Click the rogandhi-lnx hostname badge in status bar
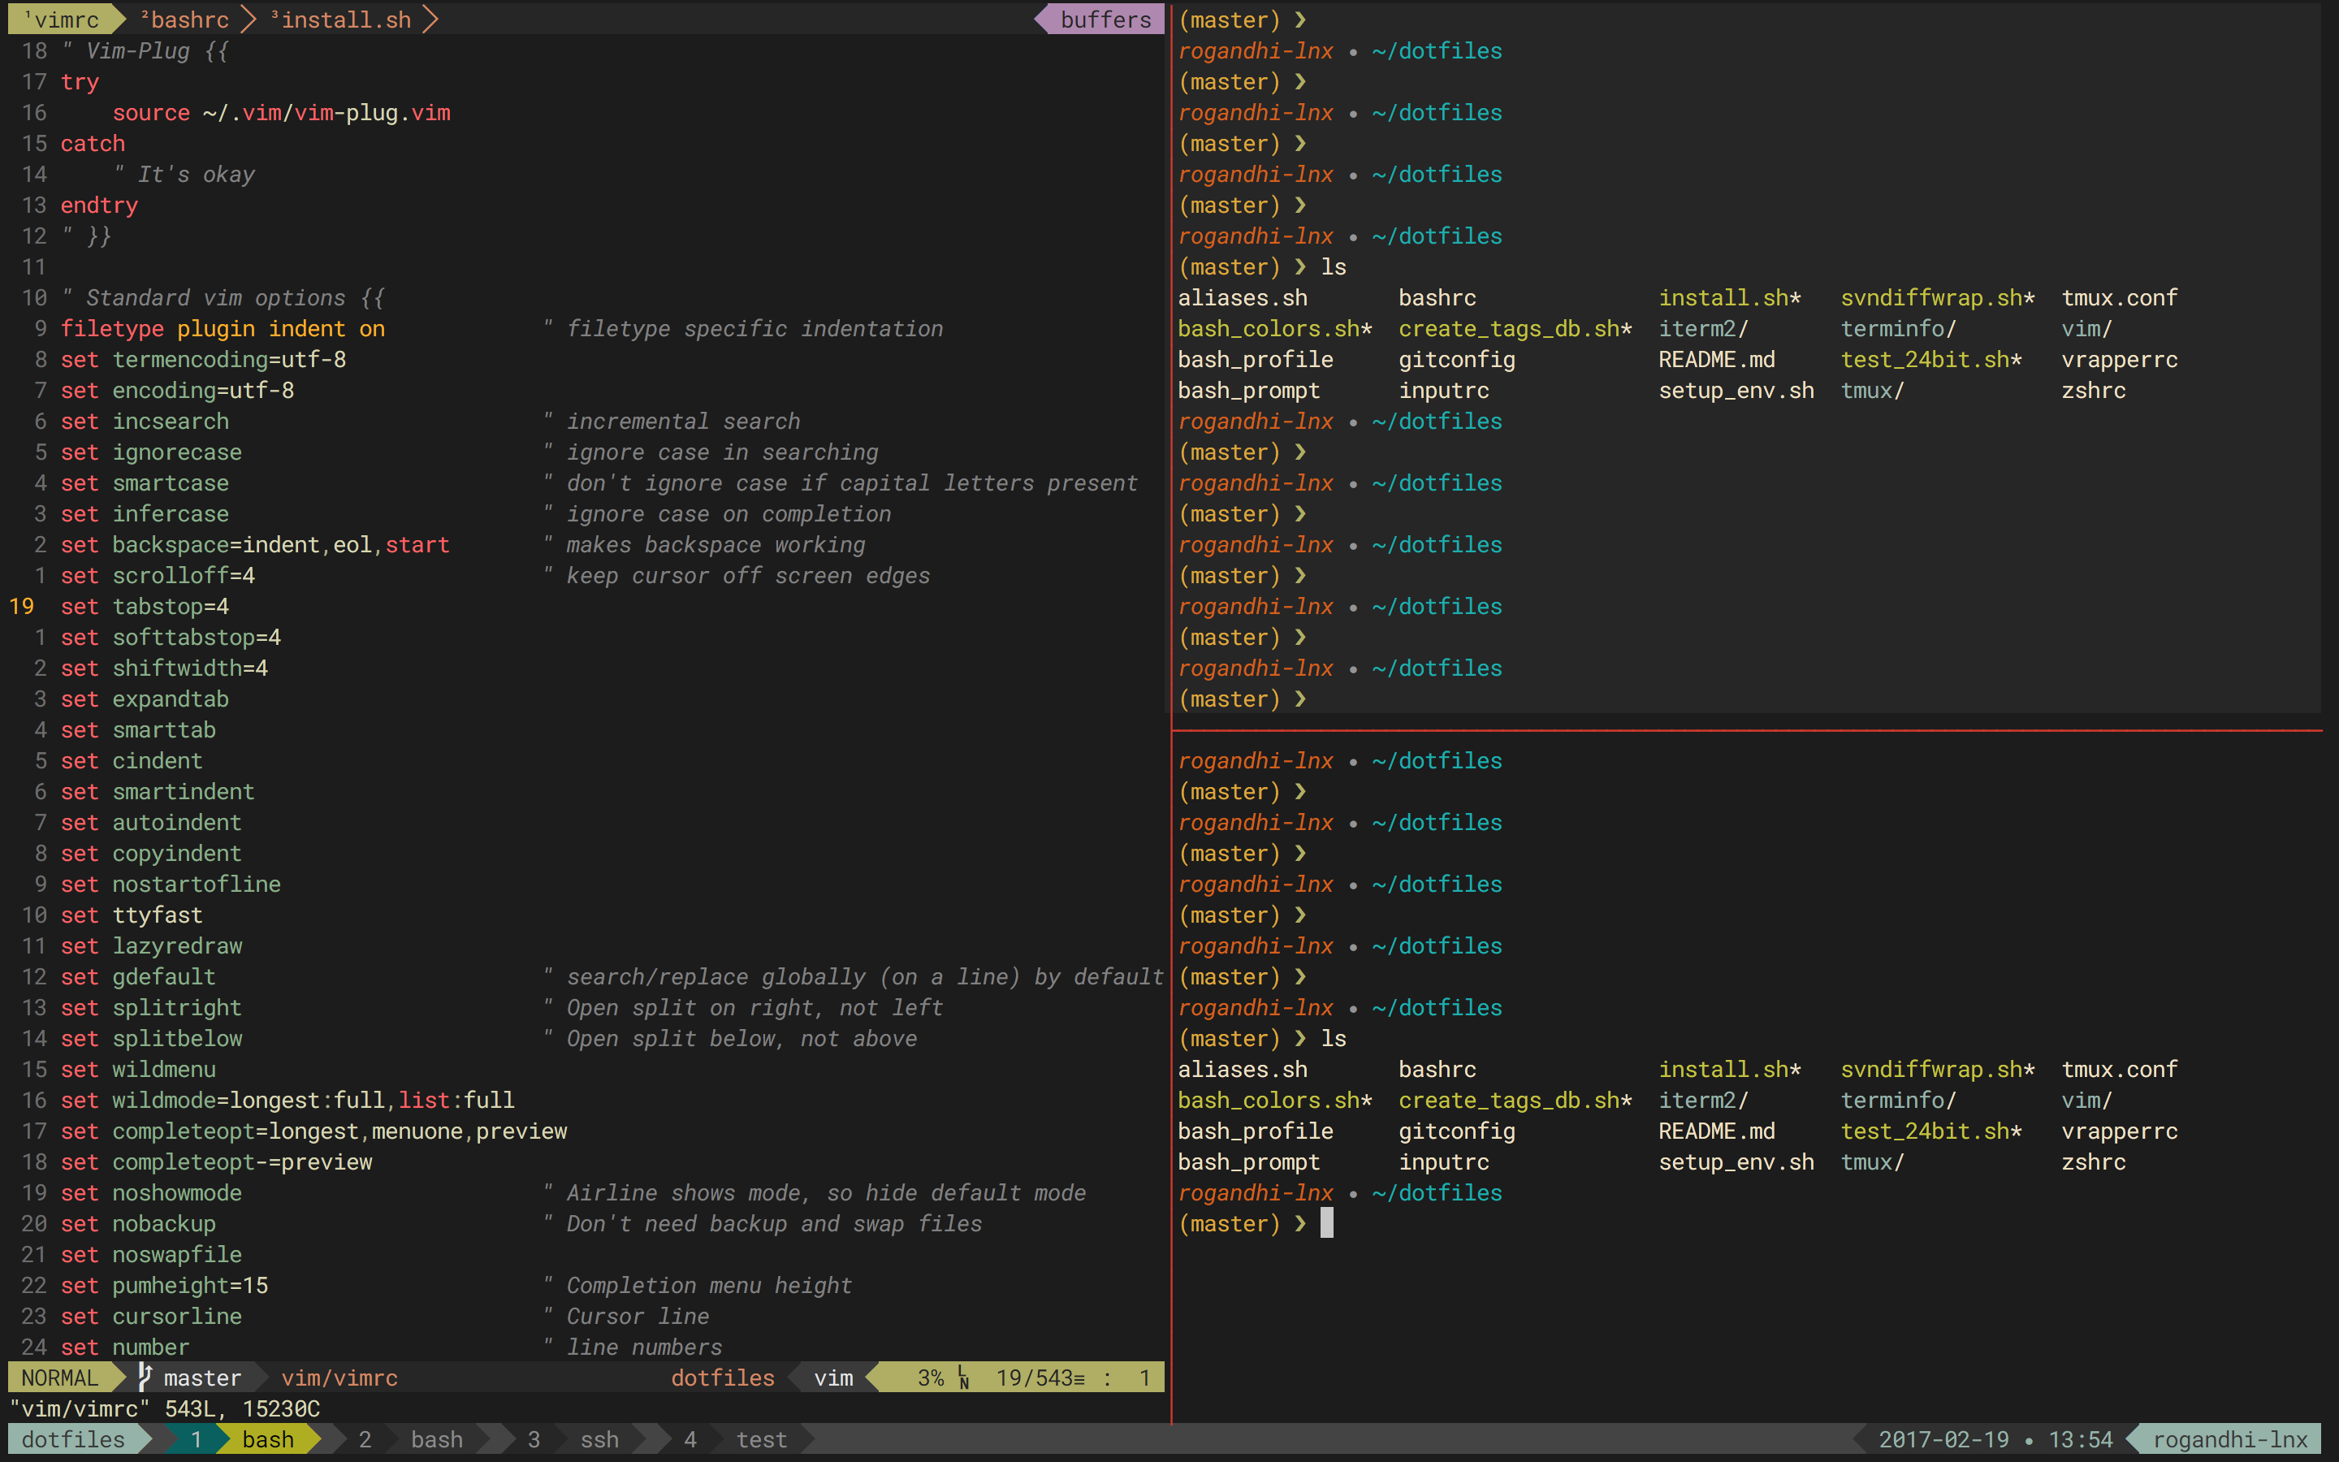 [2230, 1440]
